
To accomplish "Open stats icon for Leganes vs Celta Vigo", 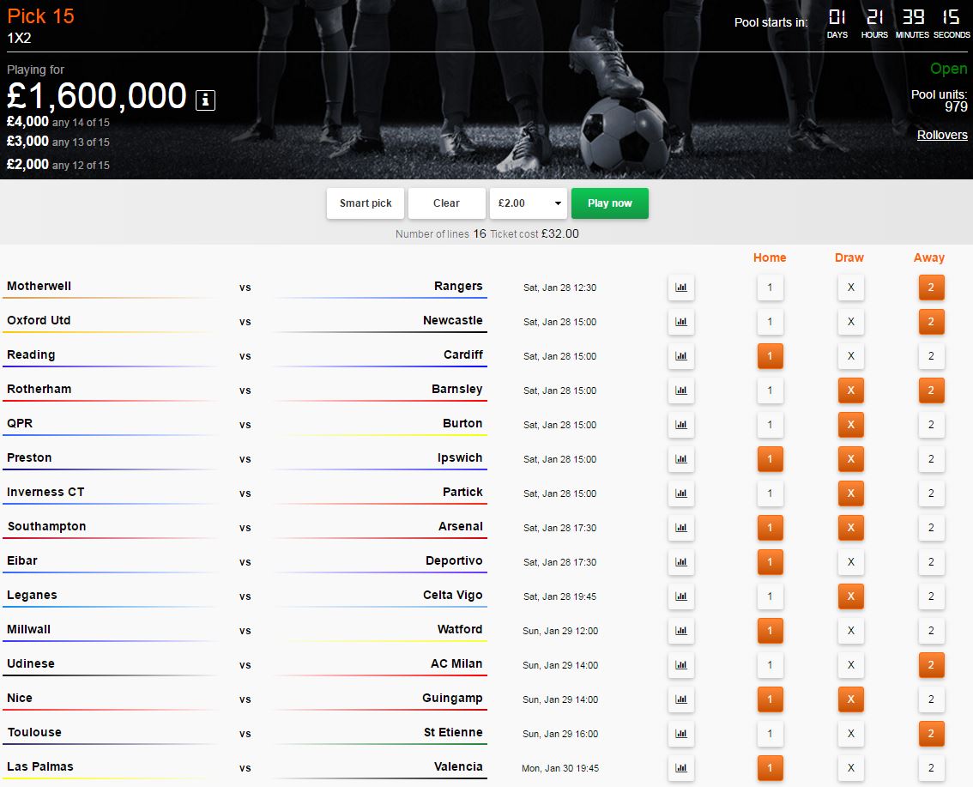I will pyautogui.click(x=681, y=596).
